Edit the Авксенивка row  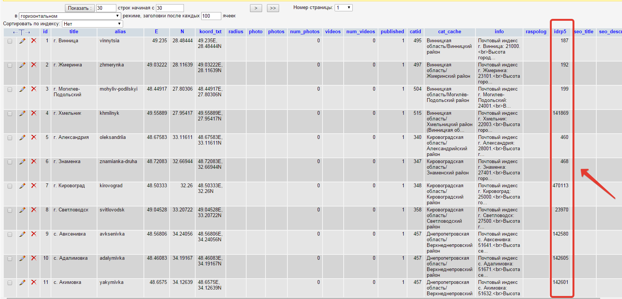[22, 234]
